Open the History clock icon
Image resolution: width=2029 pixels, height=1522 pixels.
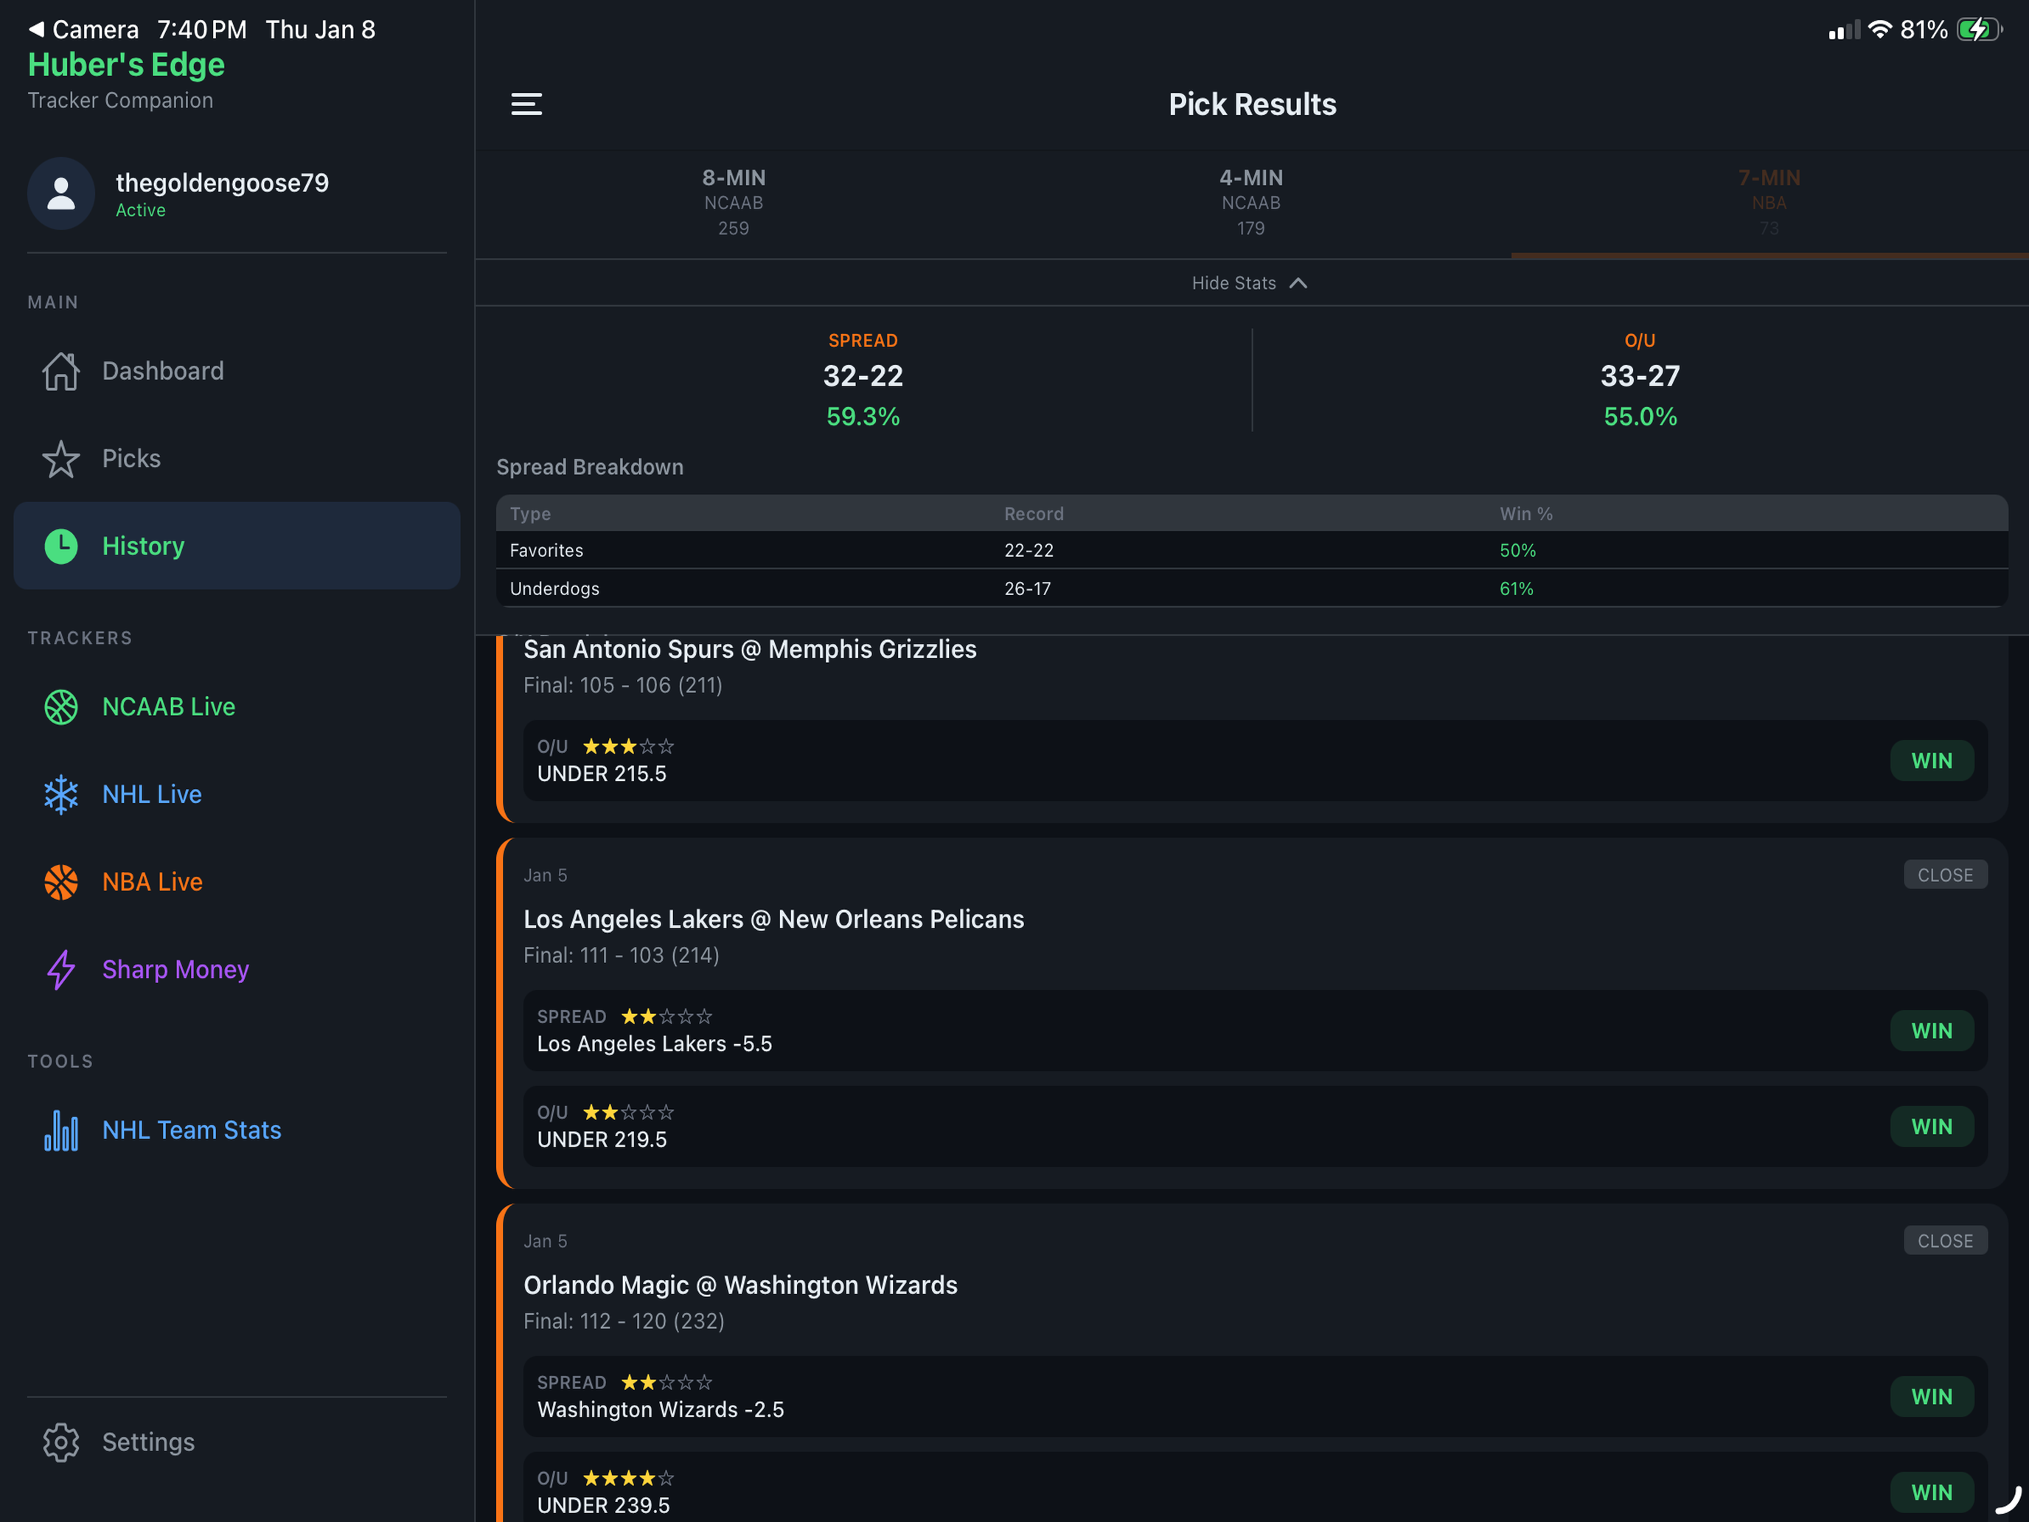(60, 546)
